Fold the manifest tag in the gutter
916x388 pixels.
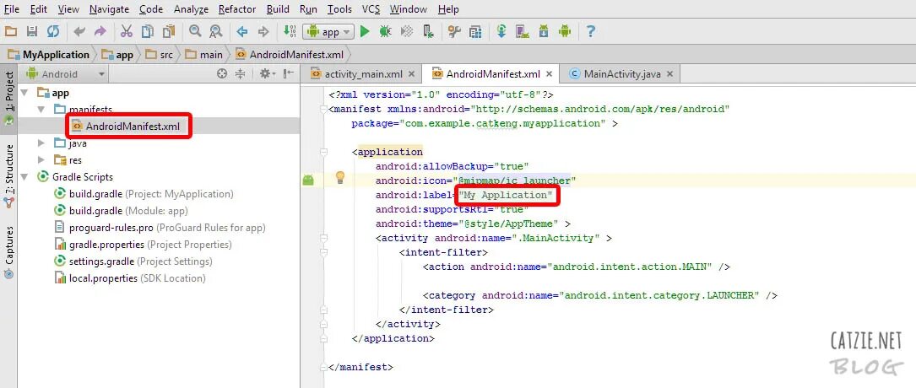pyautogui.click(x=323, y=109)
